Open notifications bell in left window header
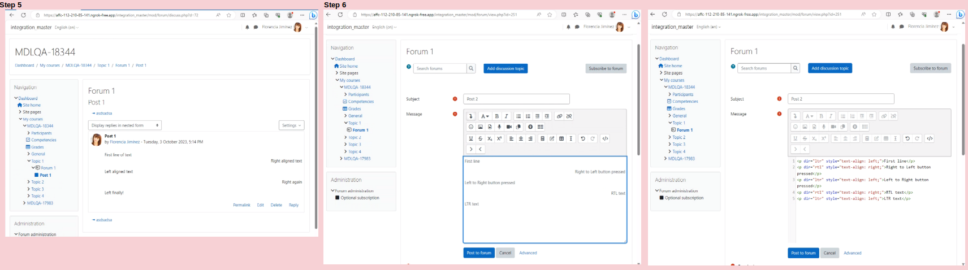 (247, 27)
